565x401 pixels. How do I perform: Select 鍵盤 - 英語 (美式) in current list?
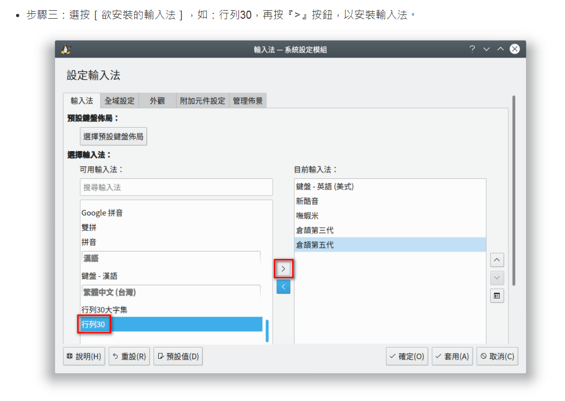[x=390, y=186]
